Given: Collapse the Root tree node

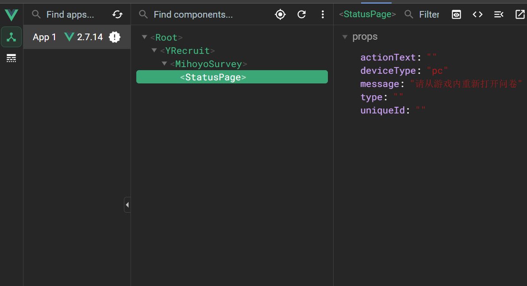Looking at the screenshot, I should [x=144, y=37].
